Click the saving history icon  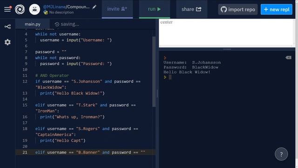click(57, 24)
